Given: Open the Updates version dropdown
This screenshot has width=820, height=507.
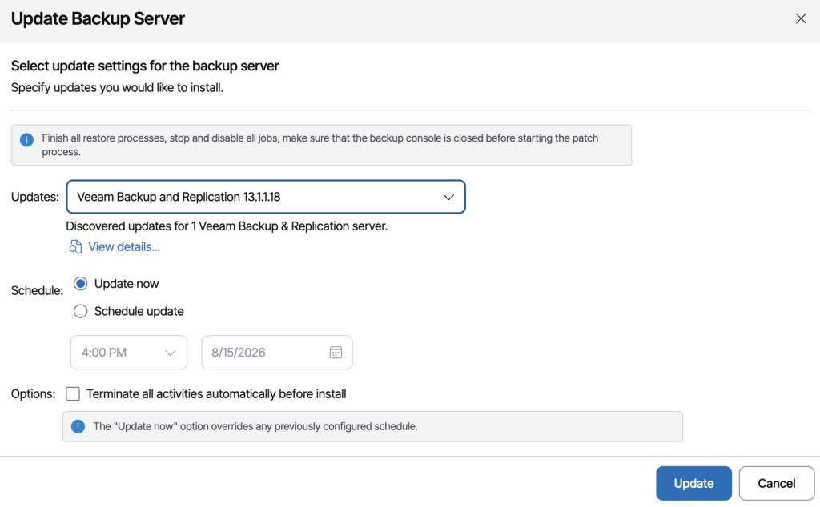Looking at the screenshot, I should tap(266, 197).
